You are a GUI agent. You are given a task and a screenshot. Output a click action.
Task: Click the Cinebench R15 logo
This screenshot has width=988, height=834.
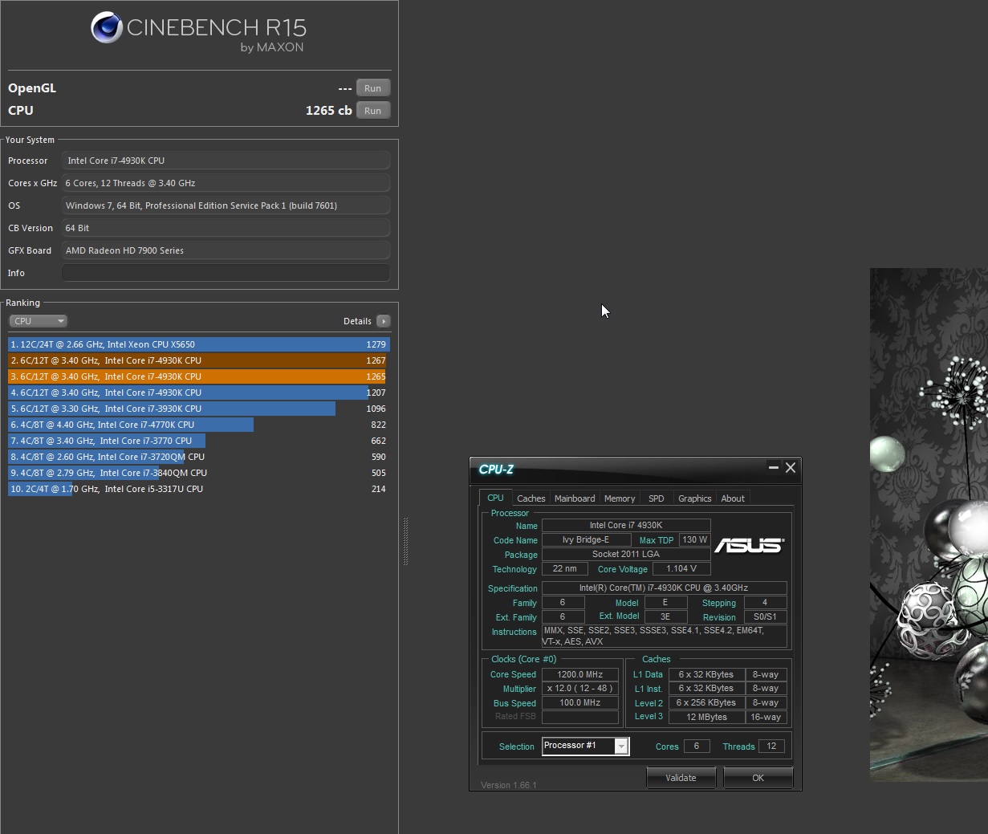(198, 32)
